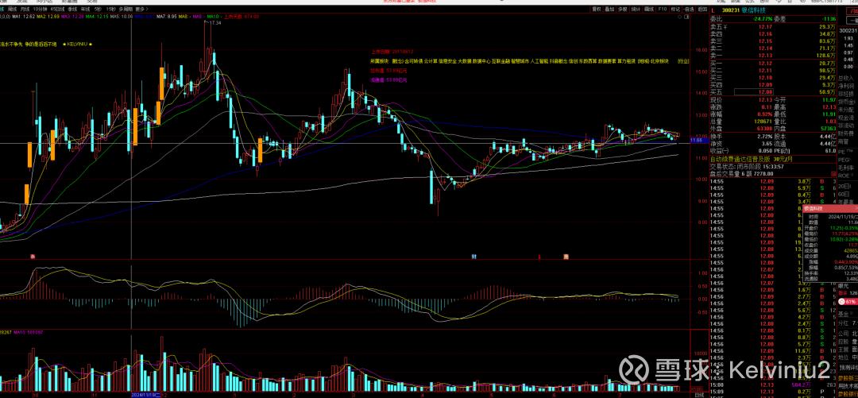This screenshot has height=398, width=858.
Task: Click the diamond icon above chart
Action: pyautogui.click(x=679, y=17)
